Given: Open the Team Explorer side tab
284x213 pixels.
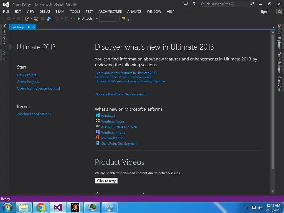Looking at the screenshot, I should pos(279,62).
